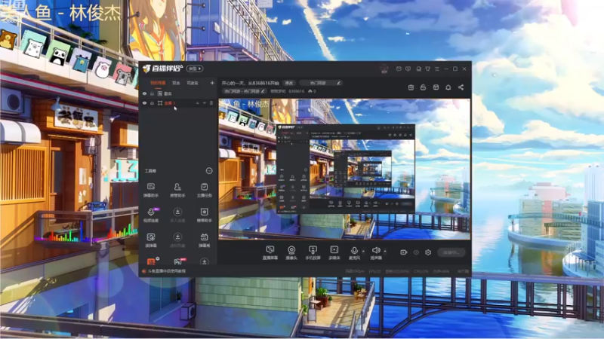Toggle visibility eye of the first source row
This screenshot has height=339, width=604.
click(x=145, y=93)
